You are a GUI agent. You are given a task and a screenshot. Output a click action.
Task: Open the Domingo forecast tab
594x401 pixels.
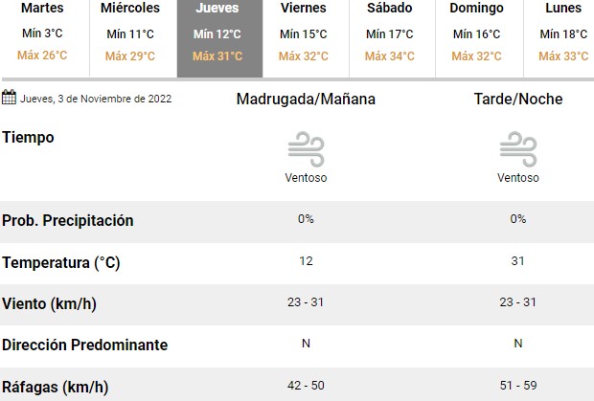tap(479, 37)
